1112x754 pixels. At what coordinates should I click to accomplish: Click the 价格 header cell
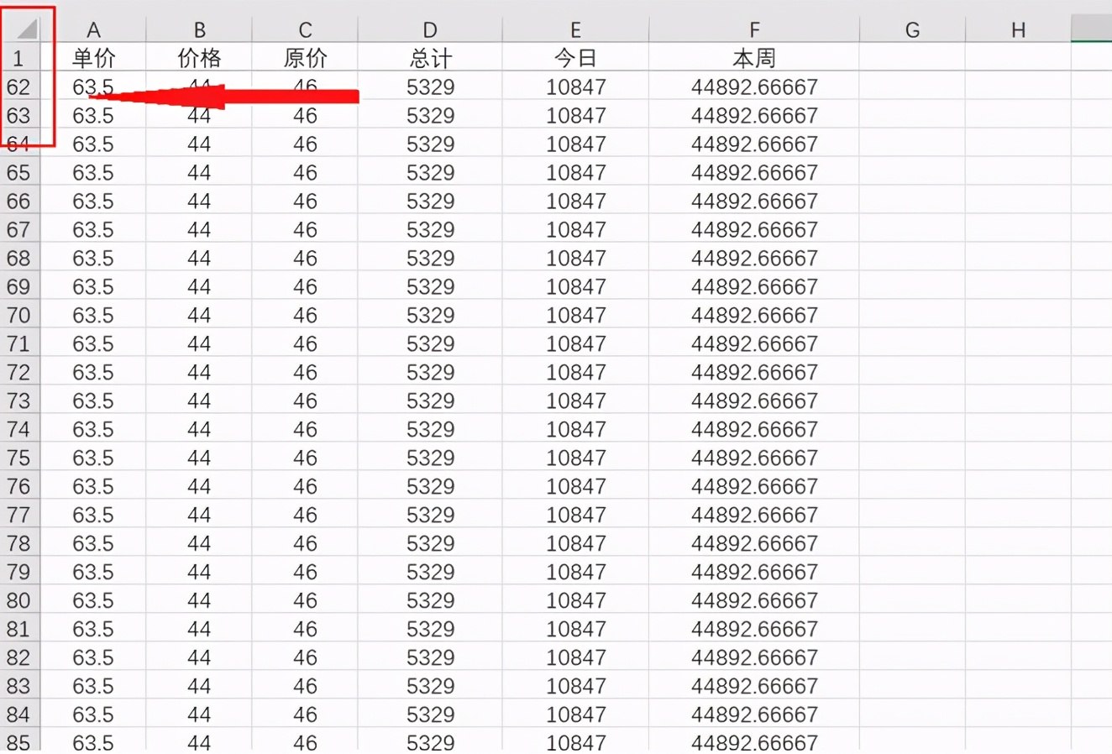pos(199,57)
